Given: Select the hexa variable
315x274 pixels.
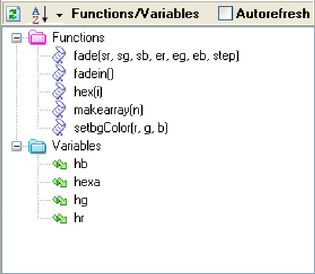Looking at the screenshot, I should coord(87,182).
